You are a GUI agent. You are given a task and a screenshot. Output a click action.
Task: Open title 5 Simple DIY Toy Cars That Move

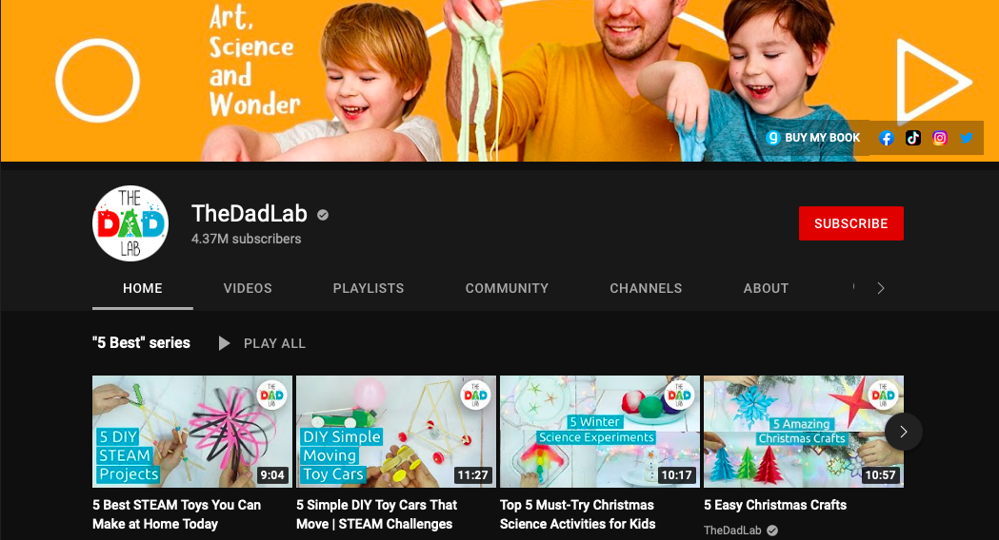point(376,514)
